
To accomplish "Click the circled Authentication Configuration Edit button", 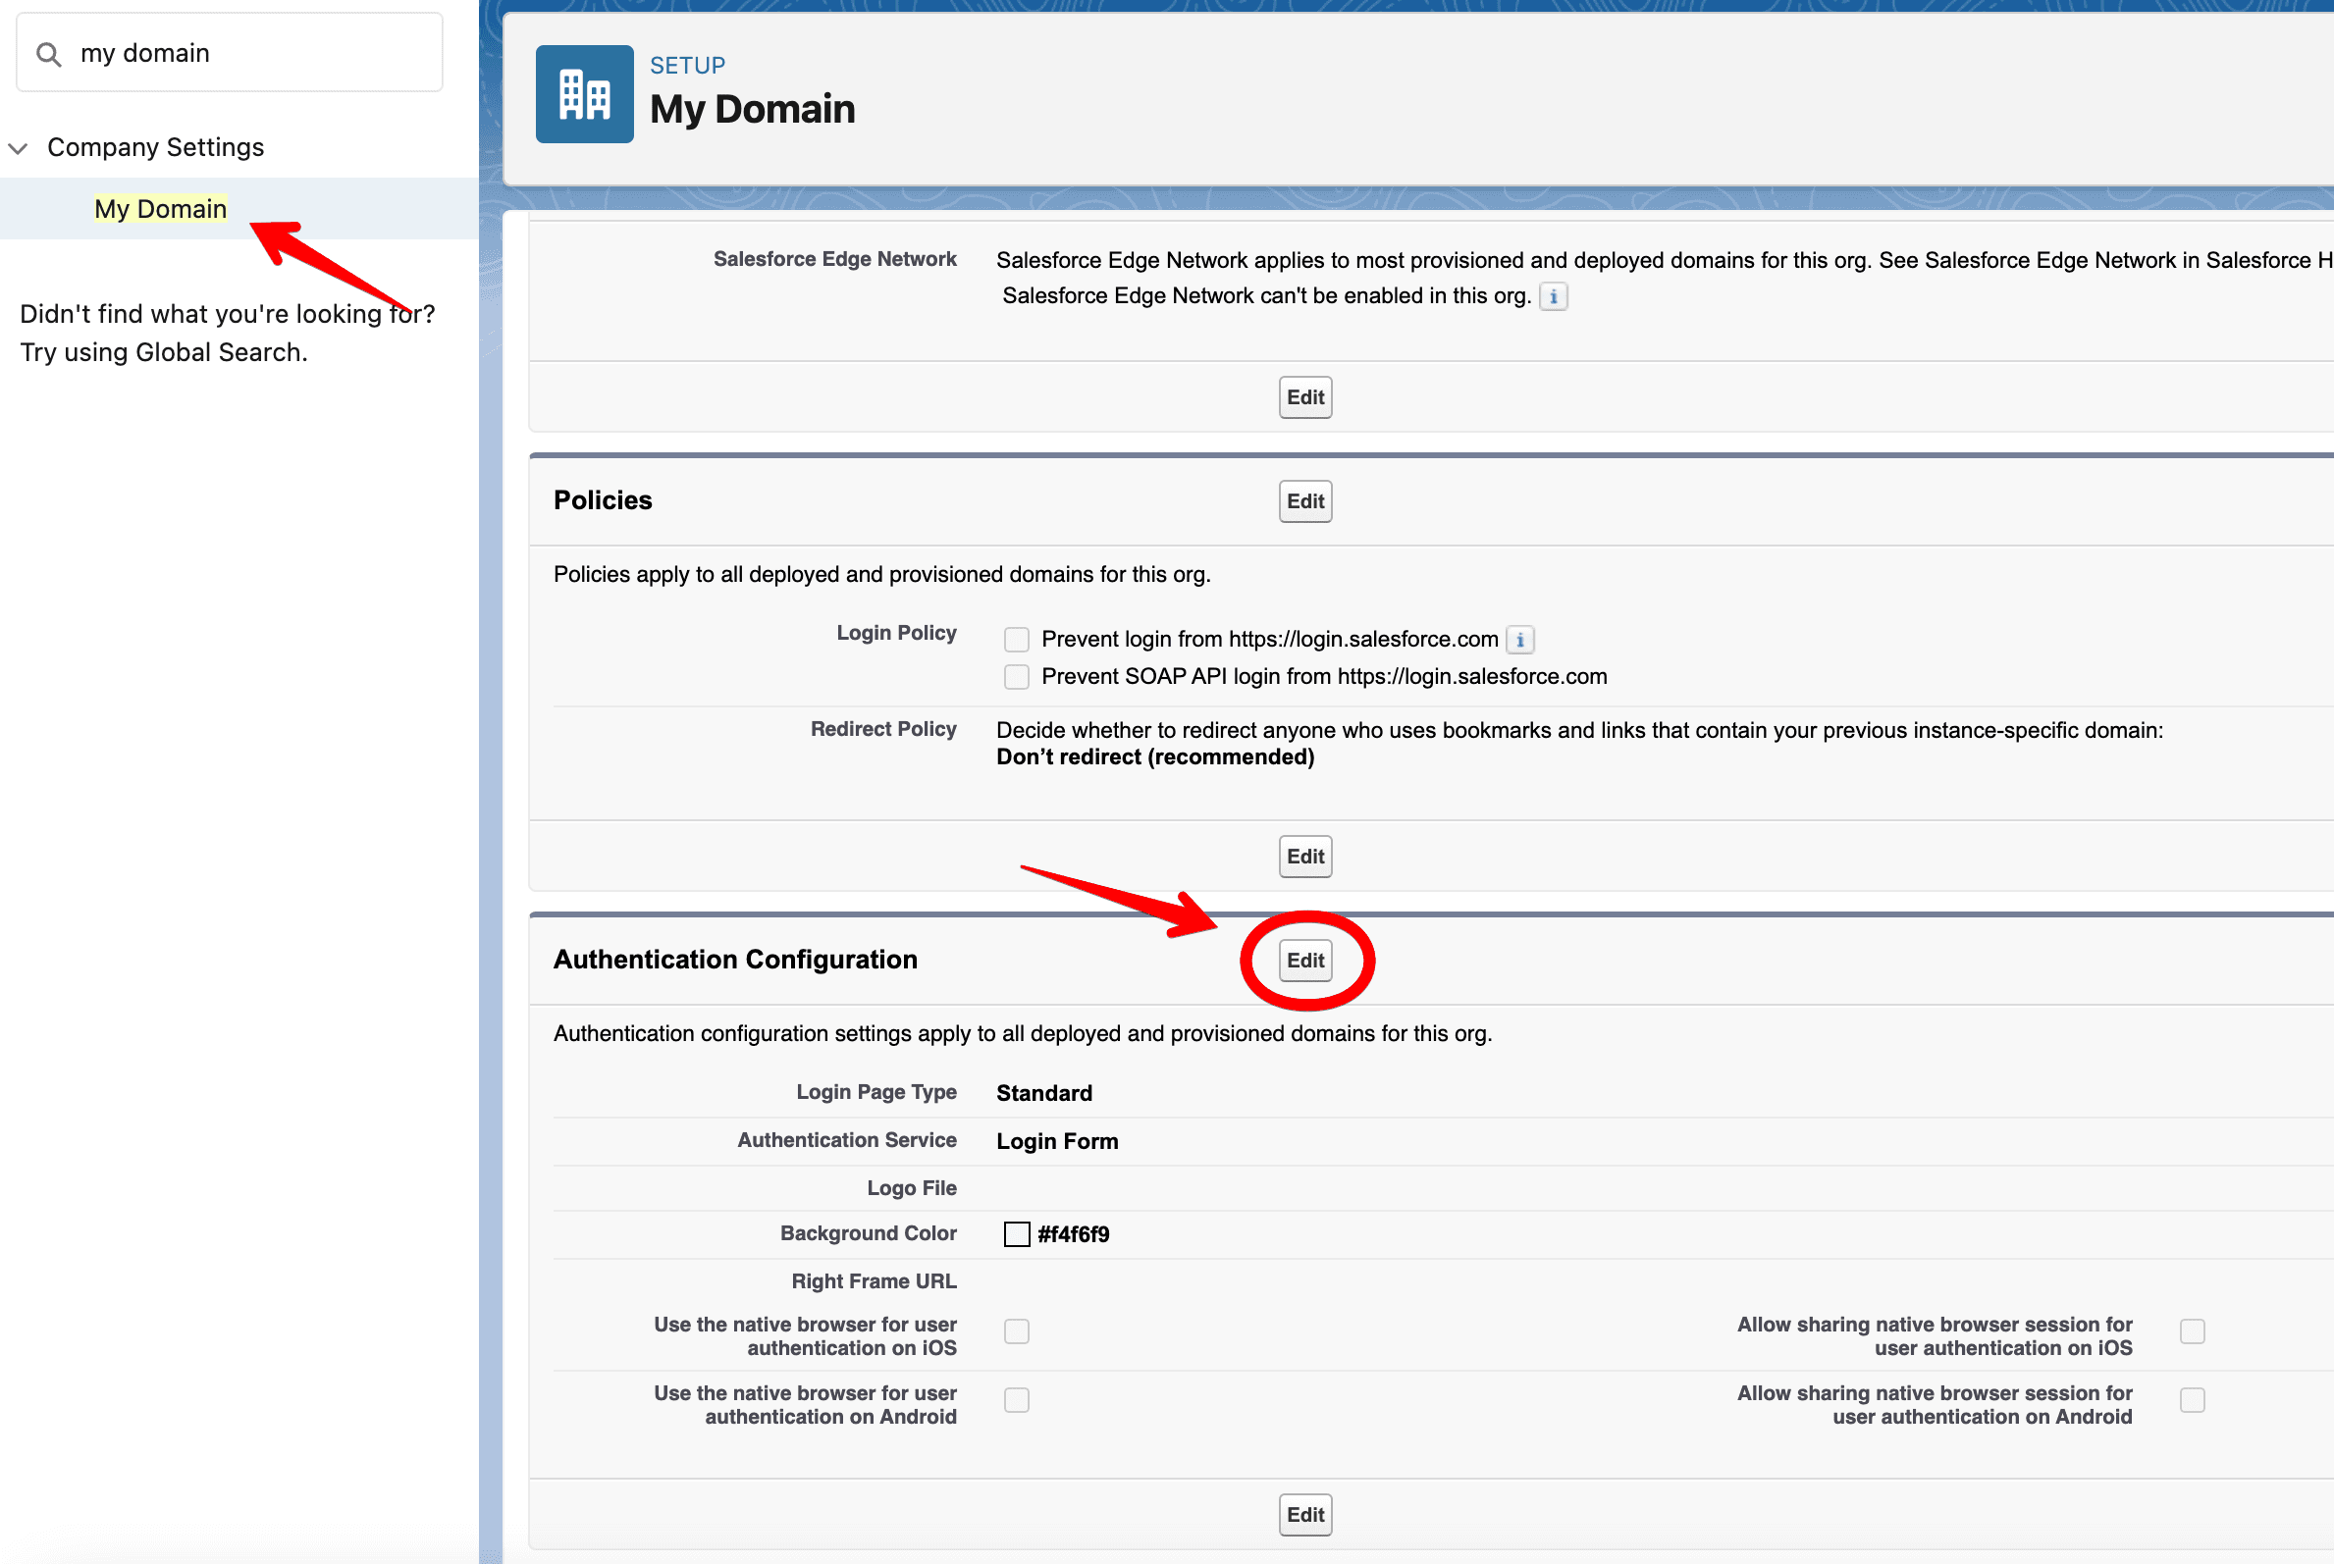I will [1304, 960].
